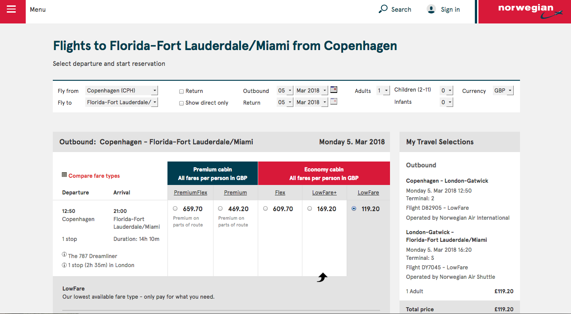
Task: Open the Return month dropdown
Action: (x=311, y=102)
